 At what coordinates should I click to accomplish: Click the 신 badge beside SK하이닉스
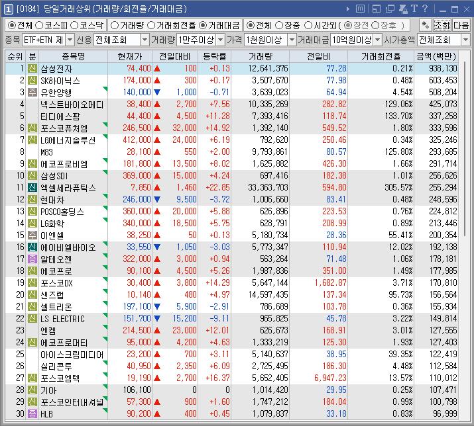click(32, 80)
